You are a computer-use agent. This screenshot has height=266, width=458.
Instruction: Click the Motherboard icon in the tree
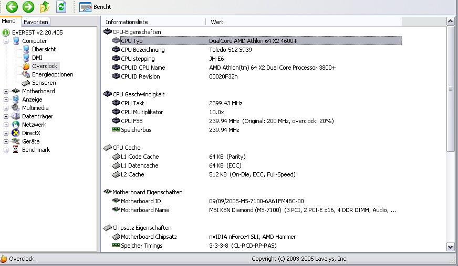pyautogui.click(x=16, y=91)
